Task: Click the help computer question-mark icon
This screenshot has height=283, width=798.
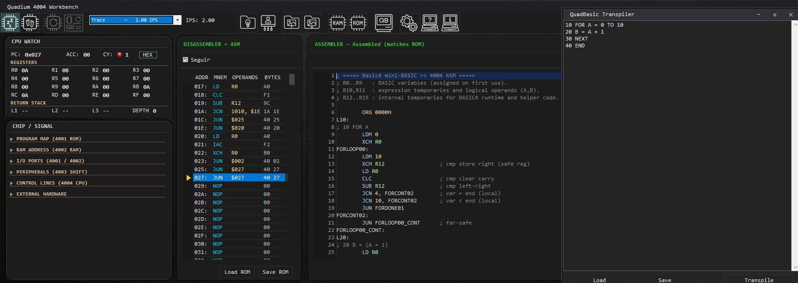Action: click(429, 23)
